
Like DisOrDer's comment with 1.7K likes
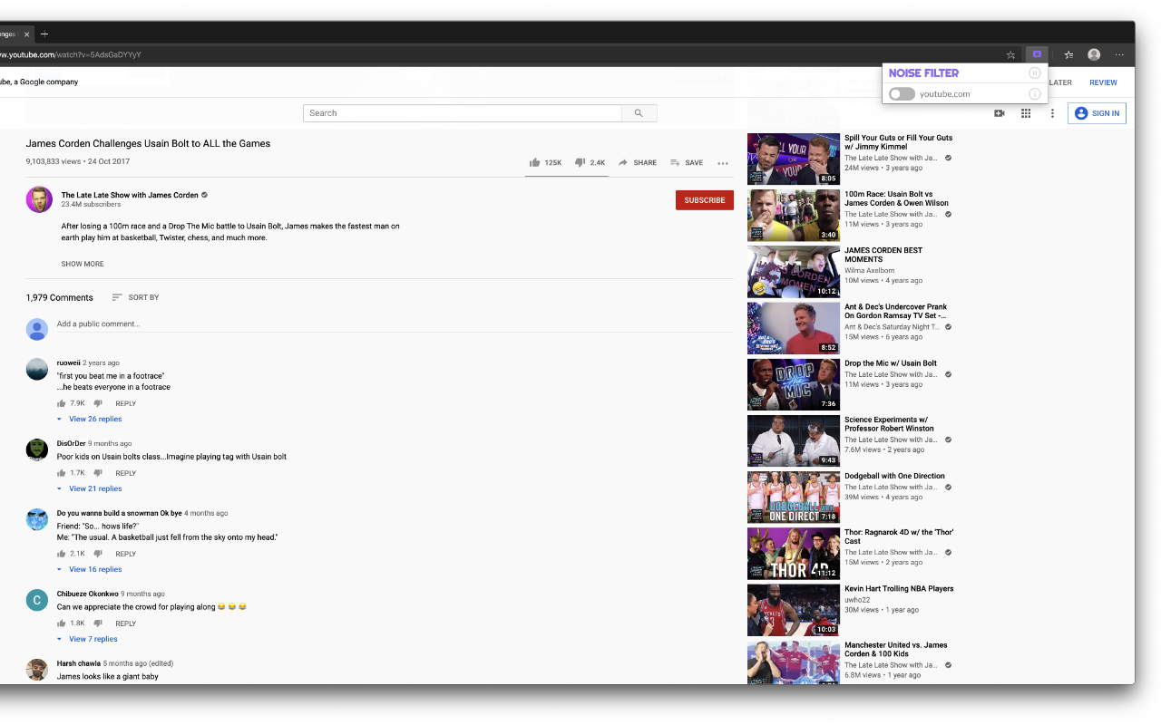[x=62, y=473]
